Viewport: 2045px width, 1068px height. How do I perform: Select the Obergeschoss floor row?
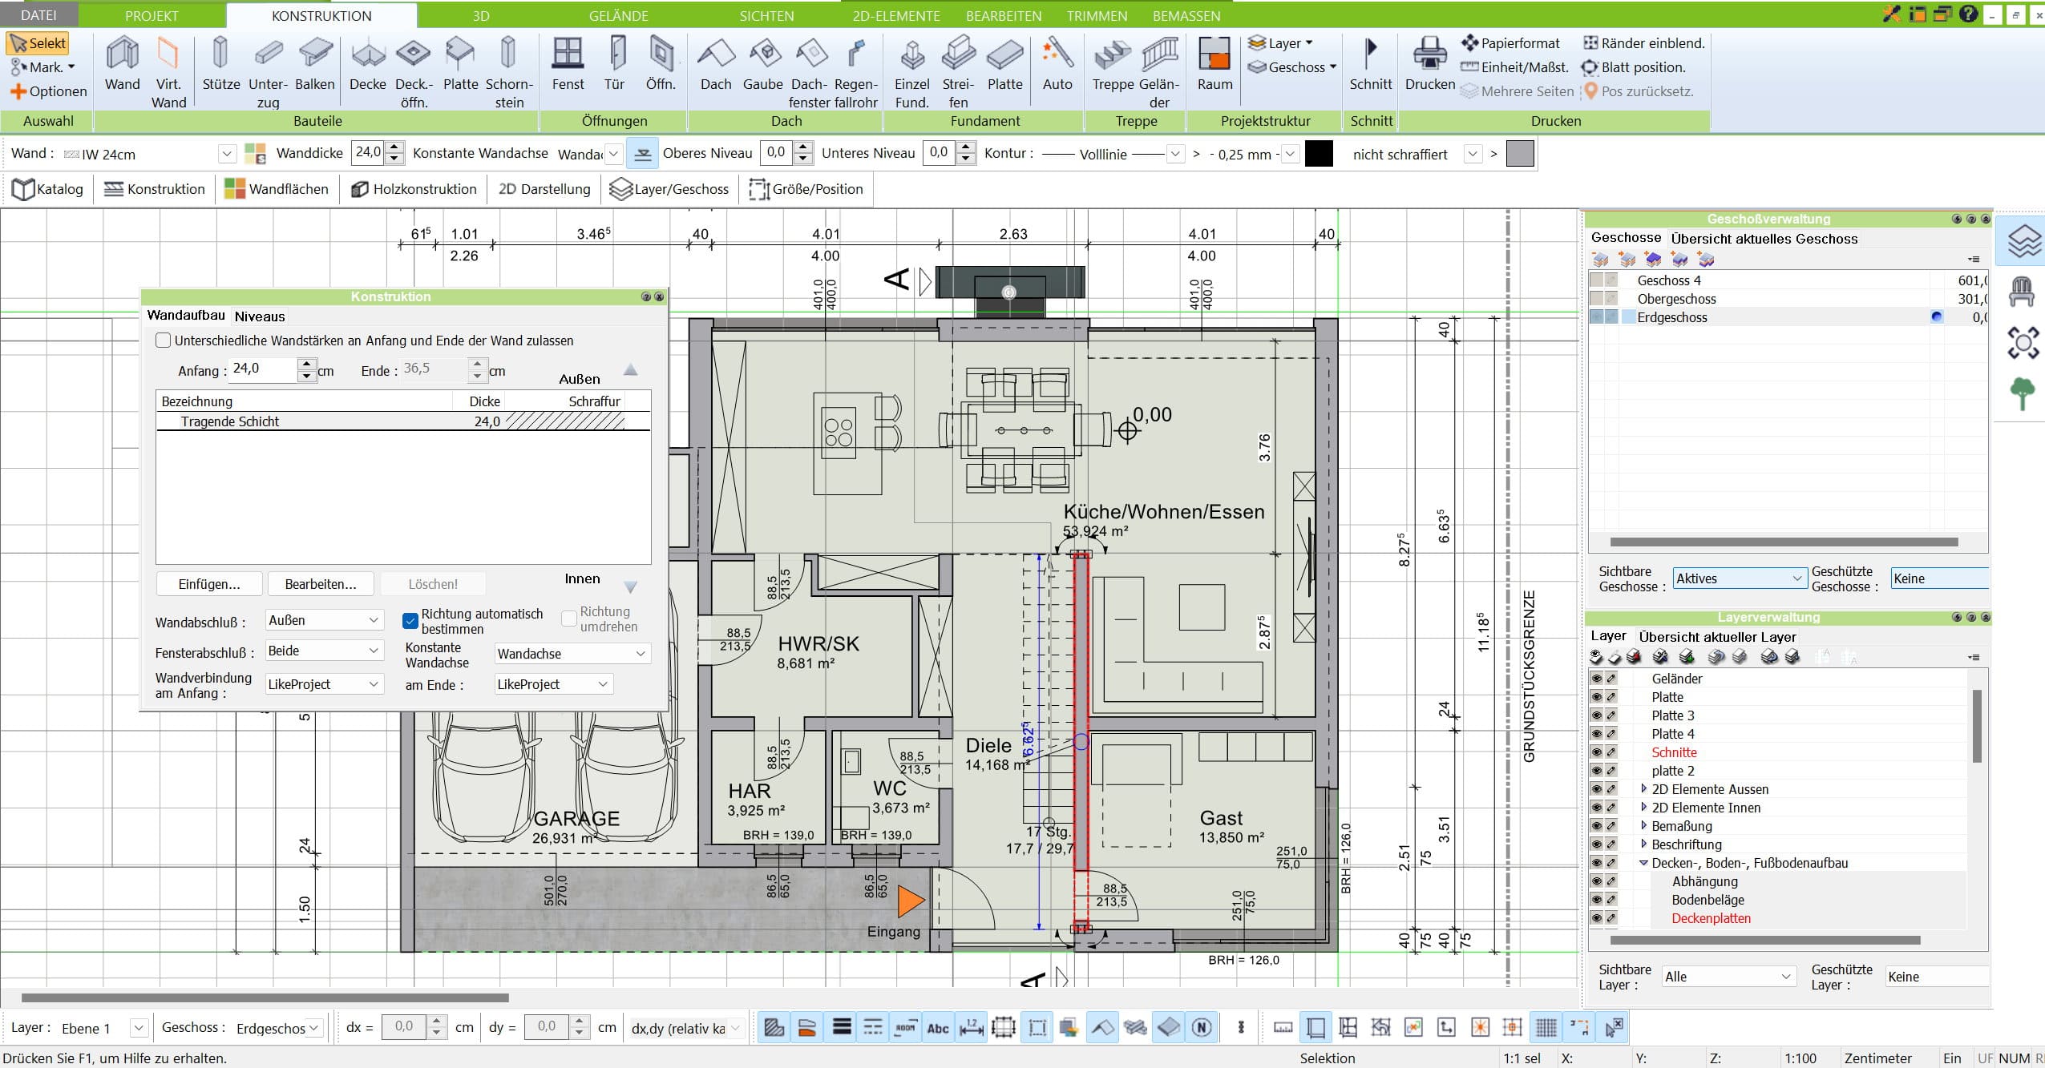[1788, 299]
